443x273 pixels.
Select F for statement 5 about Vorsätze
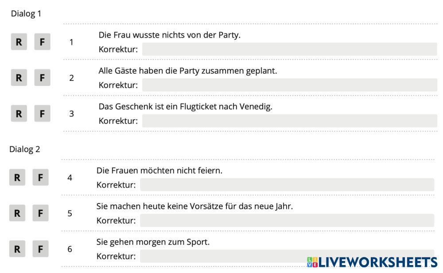click(40, 213)
